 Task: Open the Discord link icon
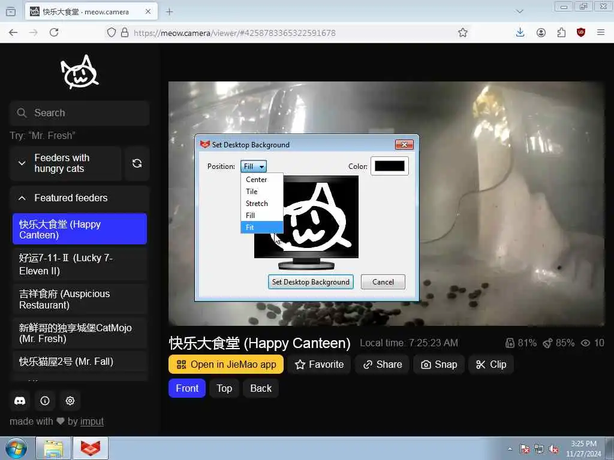(x=20, y=401)
